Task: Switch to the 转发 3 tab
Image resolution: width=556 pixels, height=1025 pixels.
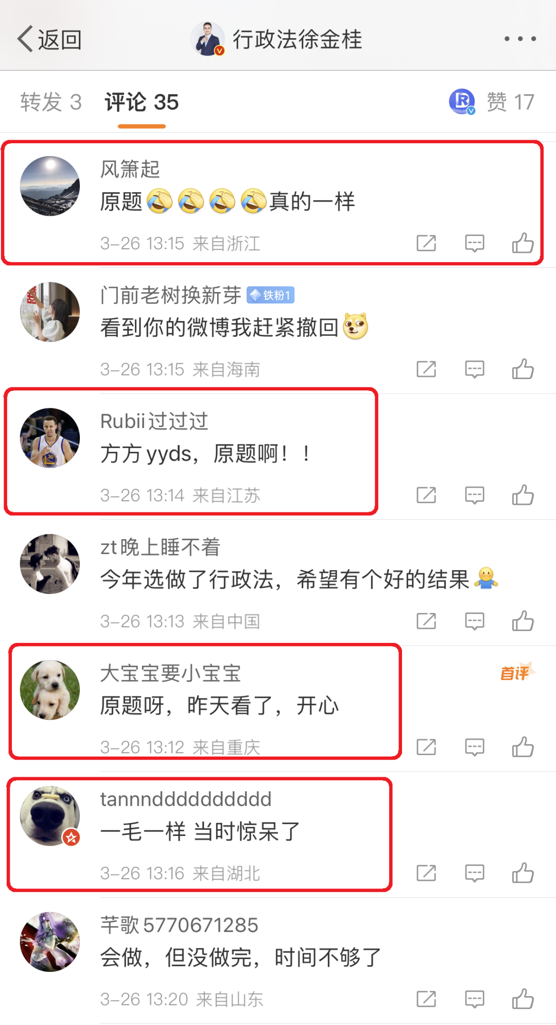Action: point(51,102)
